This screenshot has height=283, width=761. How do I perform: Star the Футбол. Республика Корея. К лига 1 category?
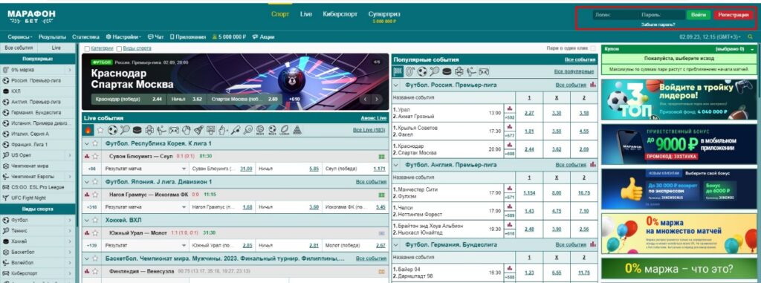96,143
